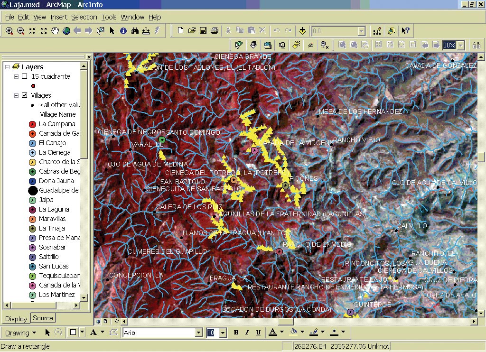Click the New Text tool A icon

(93, 333)
